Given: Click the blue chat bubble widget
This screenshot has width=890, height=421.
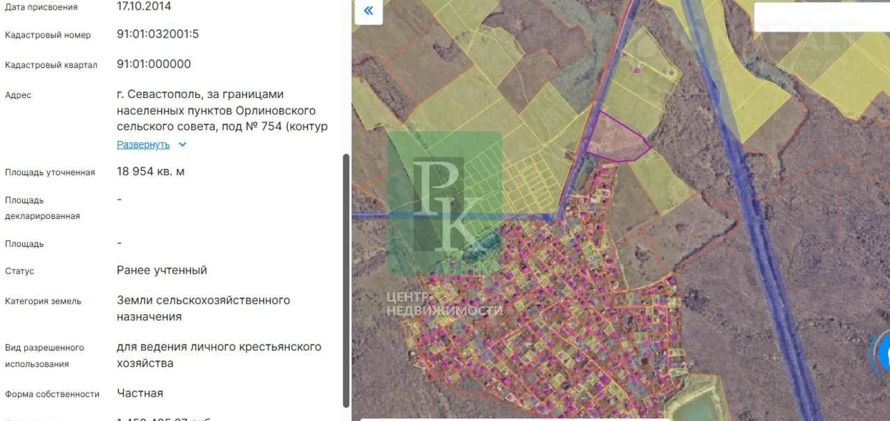Looking at the screenshot, I should click(883, 354).
